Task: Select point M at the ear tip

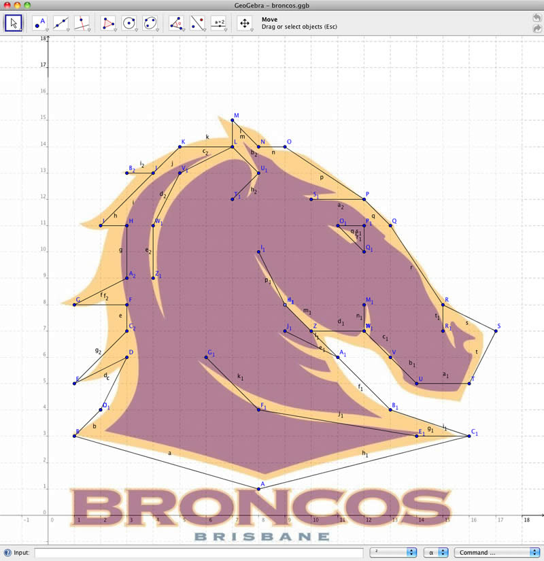Action: [x=233, y=120]
